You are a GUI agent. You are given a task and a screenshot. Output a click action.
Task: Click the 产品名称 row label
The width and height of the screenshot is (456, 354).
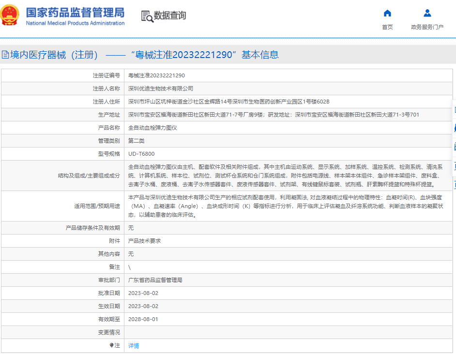tap(109, 128)
